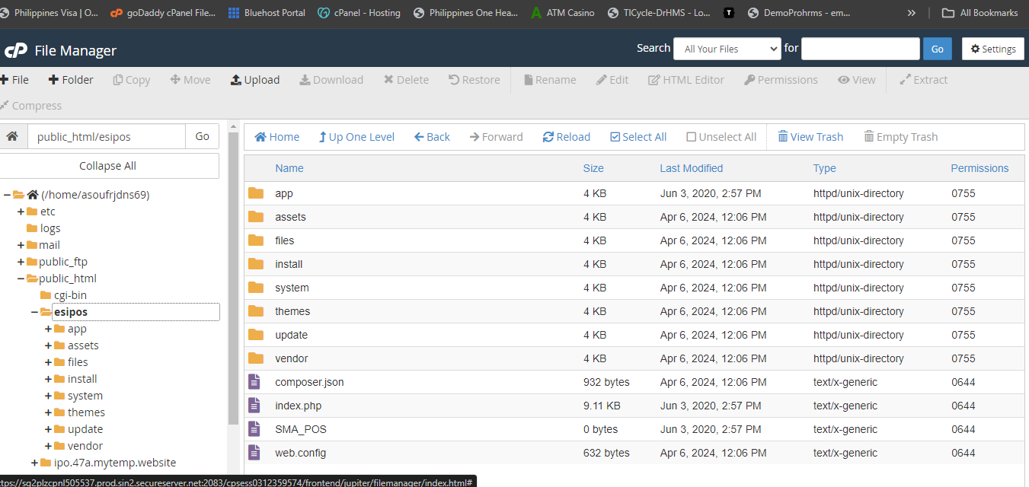
Task: Sort files by Last Modified column
Action: point(691,168)
